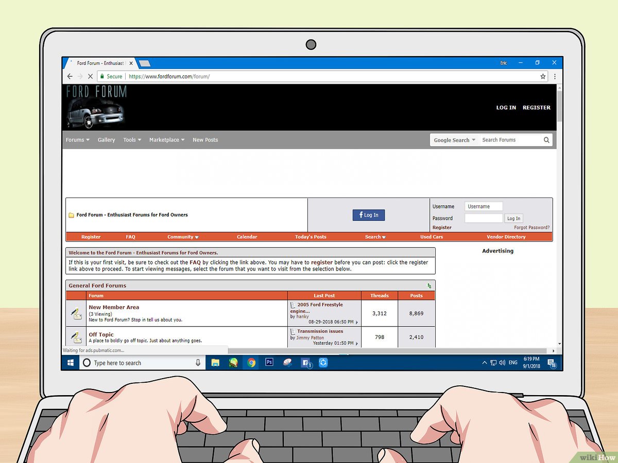
Task: Open the Google Search dropdown
Action: [454, 140]
